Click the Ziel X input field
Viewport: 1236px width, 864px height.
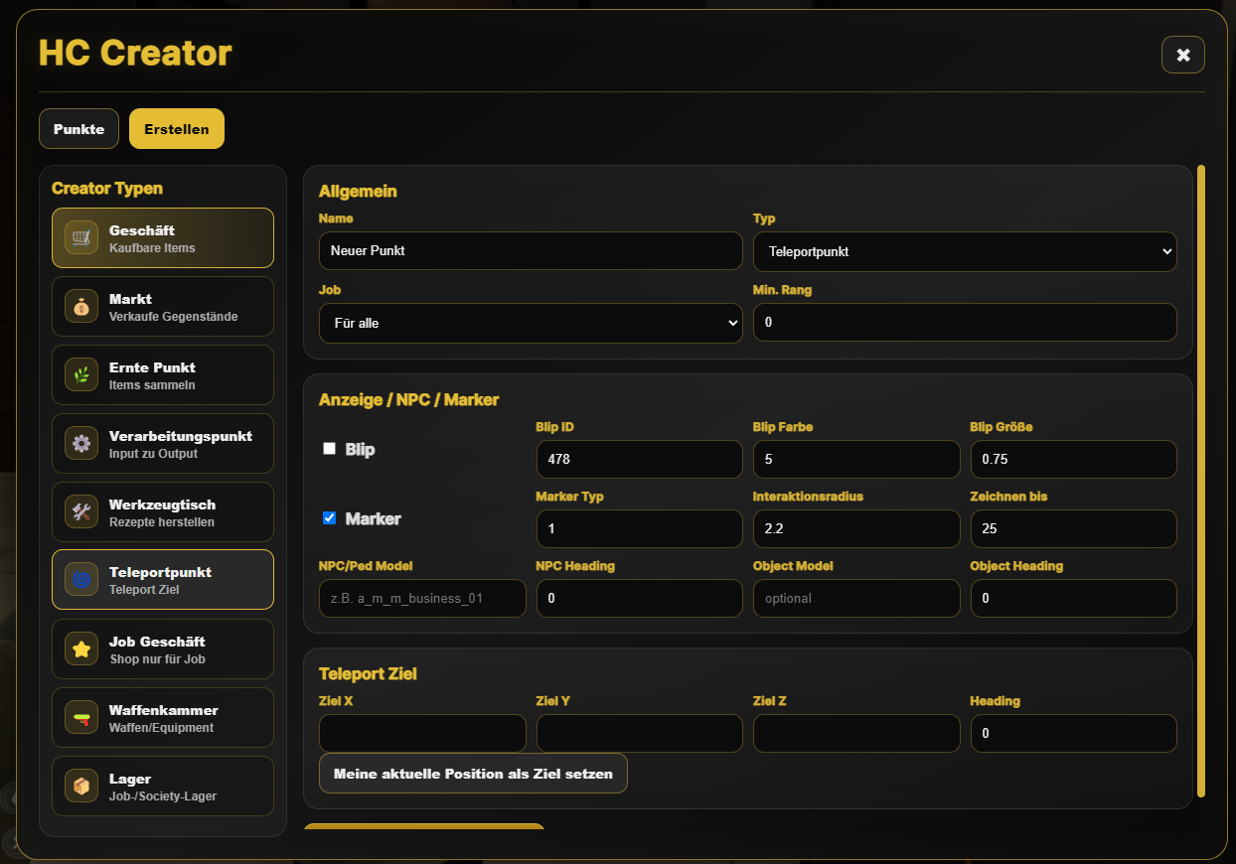tap(422, 733)
